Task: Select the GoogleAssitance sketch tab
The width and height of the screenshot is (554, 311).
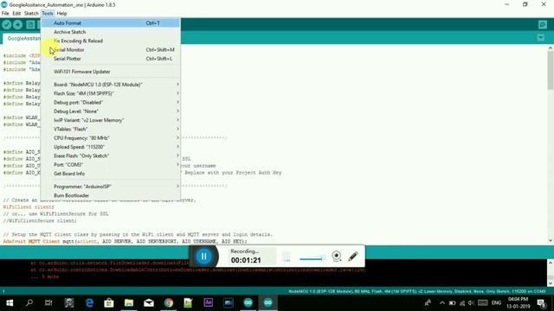Action: 22,38
